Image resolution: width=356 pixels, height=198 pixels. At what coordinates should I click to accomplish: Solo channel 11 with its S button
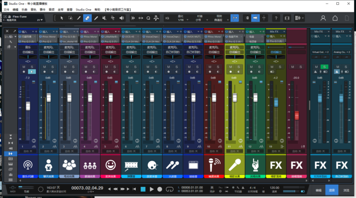239,67
